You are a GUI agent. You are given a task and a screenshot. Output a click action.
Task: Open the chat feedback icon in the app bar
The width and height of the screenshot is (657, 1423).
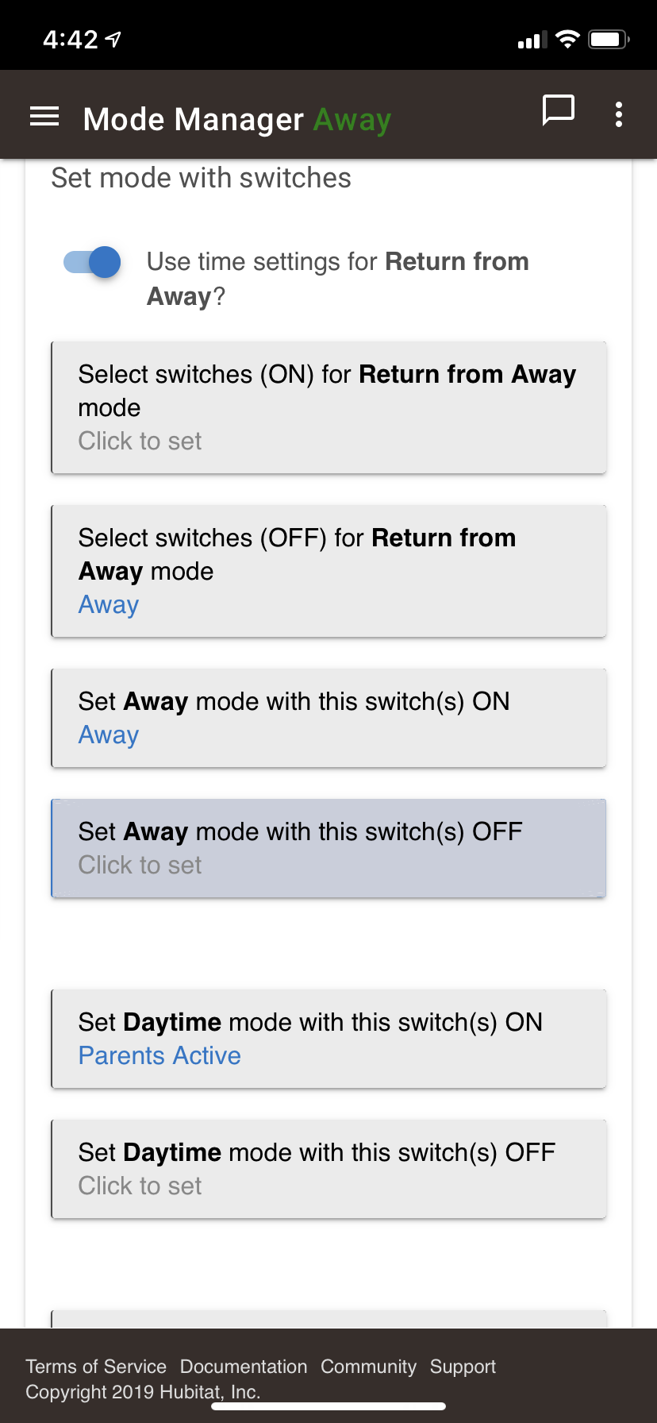(559, 111)
